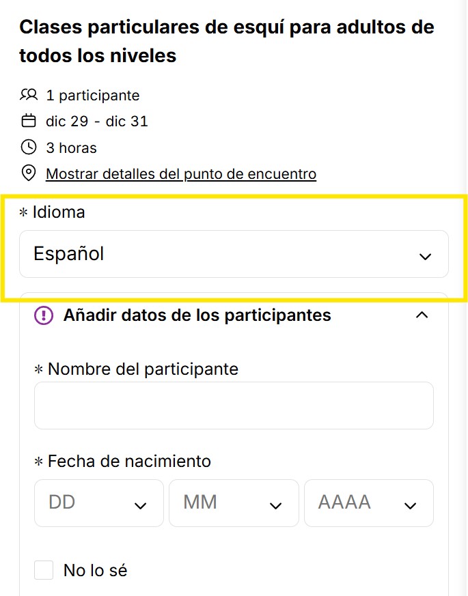
Task: Click the calendar icon next to the dates
Action: pyautogui.click(x=28, y=121)
